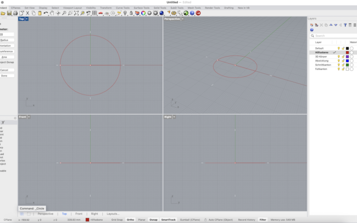Image resolution: width=357 pixels, height=223 pixels.
Task: Open the Front viewport dropdown arrow
Action: pyautogui.click(x=29, y=117)
